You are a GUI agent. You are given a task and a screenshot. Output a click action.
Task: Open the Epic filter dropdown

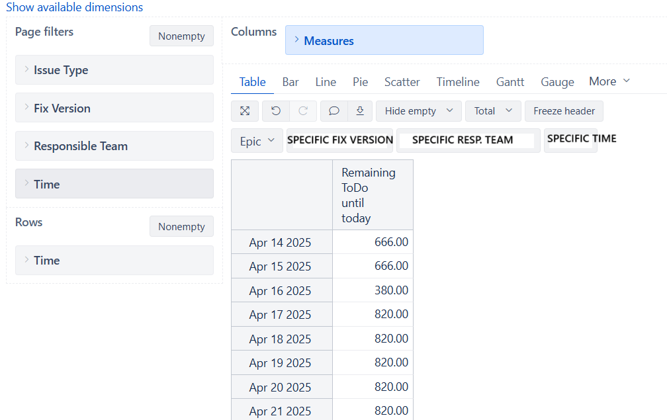[x=257, y=141]
